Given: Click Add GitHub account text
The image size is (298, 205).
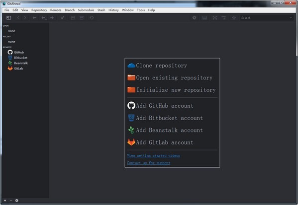Looking at the screenshot, I should click(165, 106).
